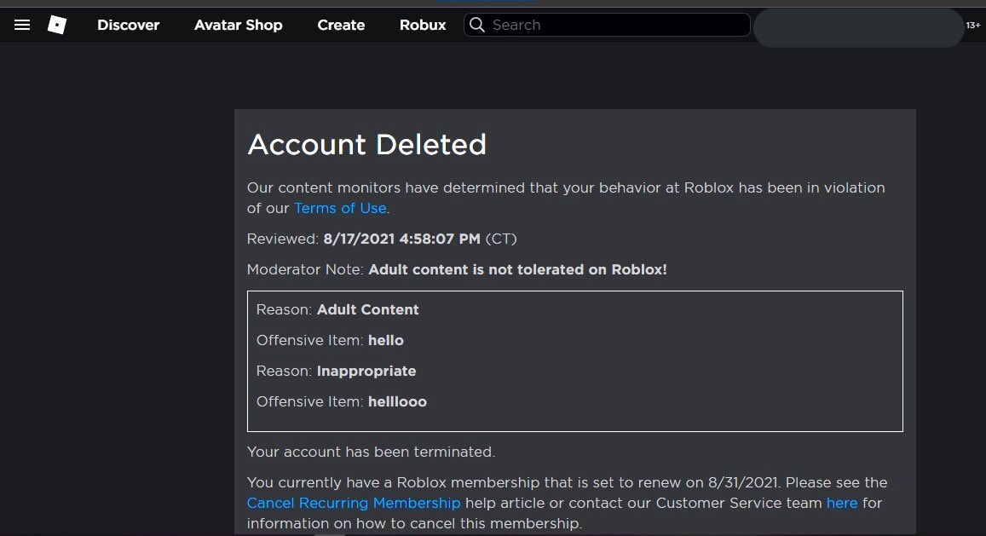The height and width of the screenshot is (536, 986).
Task: Focus the Search input field
Action: click(607, 26)
